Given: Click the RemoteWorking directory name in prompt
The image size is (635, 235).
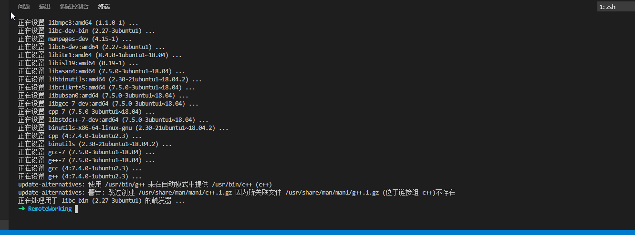Looking at the screenshot, I should coord(50,209).
